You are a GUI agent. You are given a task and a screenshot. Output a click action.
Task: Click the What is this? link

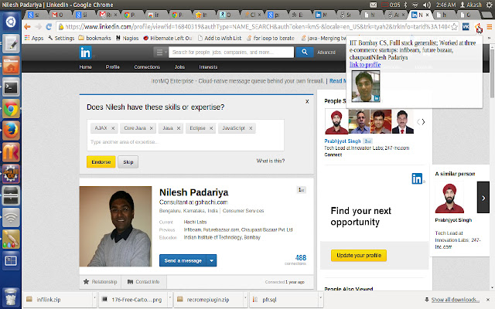click(x=270, y=161)
